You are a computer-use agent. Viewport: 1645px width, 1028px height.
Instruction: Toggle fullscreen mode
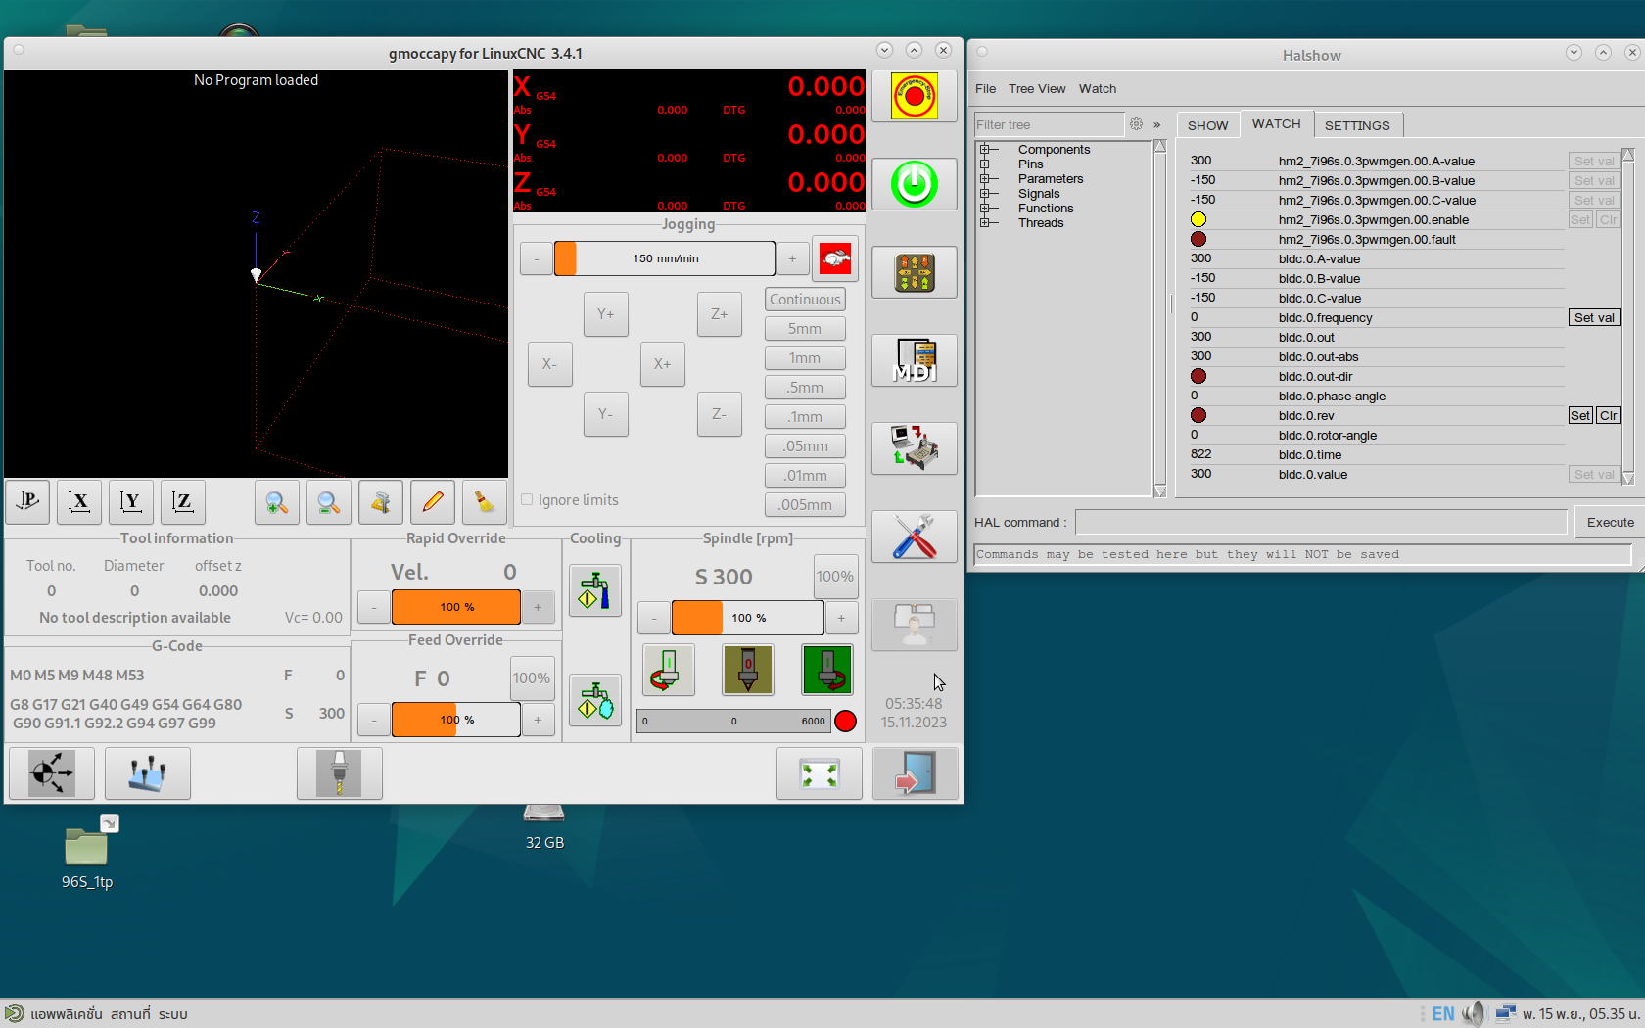820,773
